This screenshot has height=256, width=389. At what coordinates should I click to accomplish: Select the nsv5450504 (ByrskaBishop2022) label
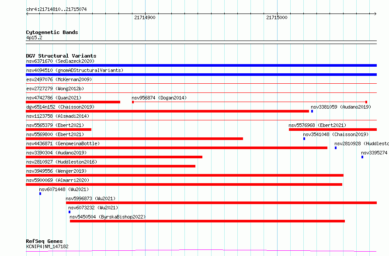point(108,217)
